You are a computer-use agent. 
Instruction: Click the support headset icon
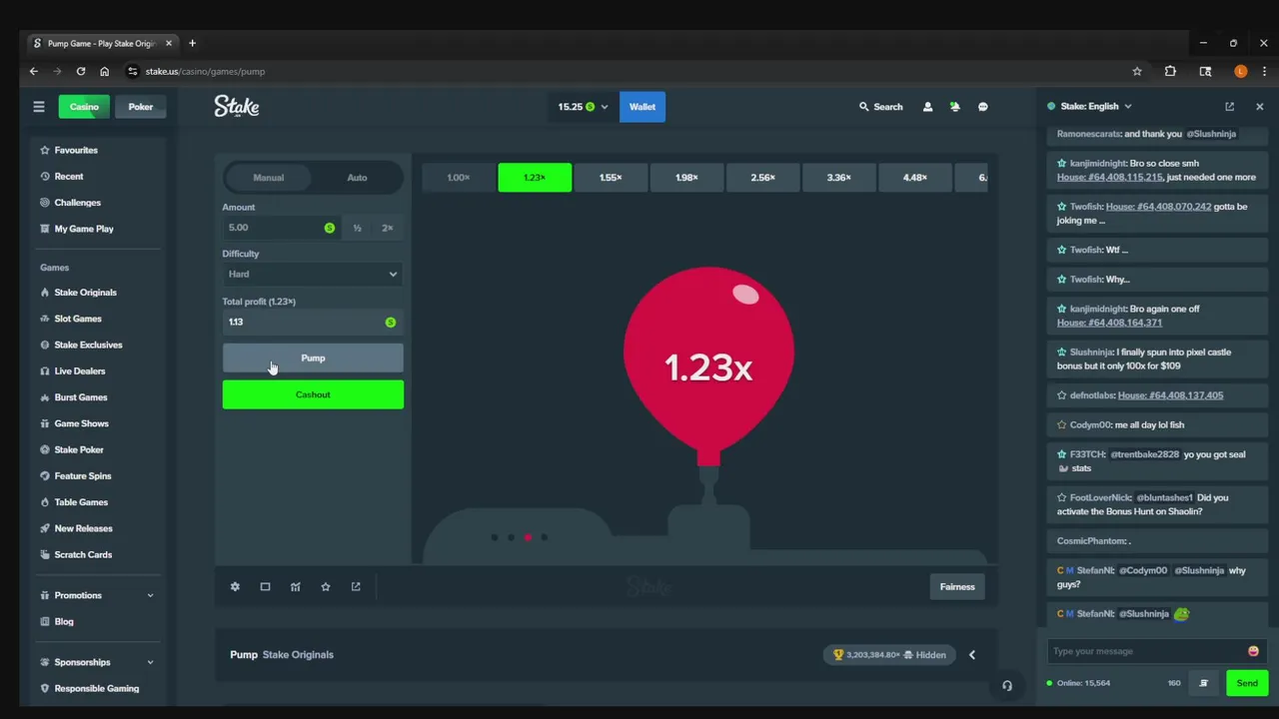pyautogui.click(x=1007, y=685)
